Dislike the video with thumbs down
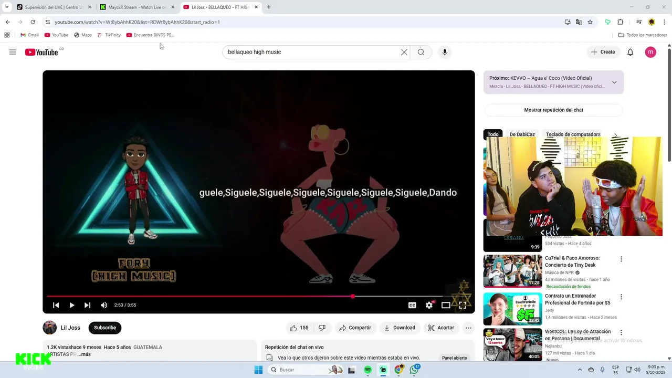The image size is (672, 378). point(322,328)
